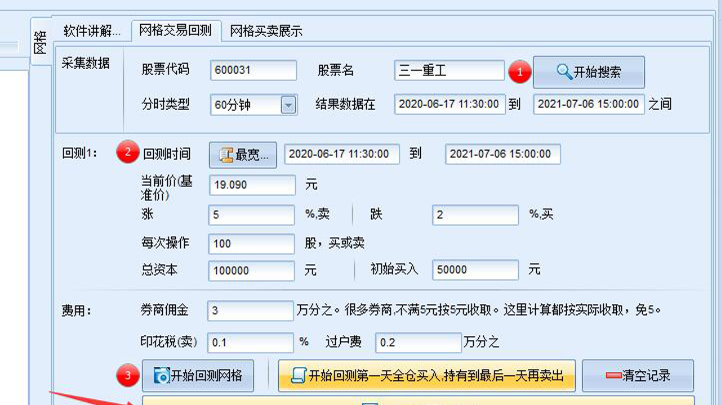Click the 采集数据 section label

86,63
